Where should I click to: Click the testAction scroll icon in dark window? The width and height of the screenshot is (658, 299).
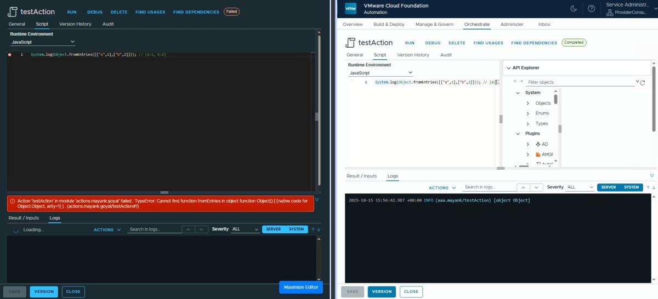[13, 12]
